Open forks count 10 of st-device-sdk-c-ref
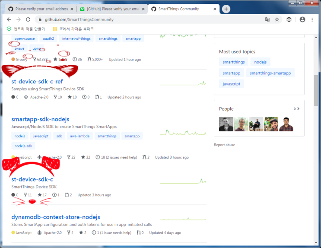The image size is (321, 248). click(58, 97)
